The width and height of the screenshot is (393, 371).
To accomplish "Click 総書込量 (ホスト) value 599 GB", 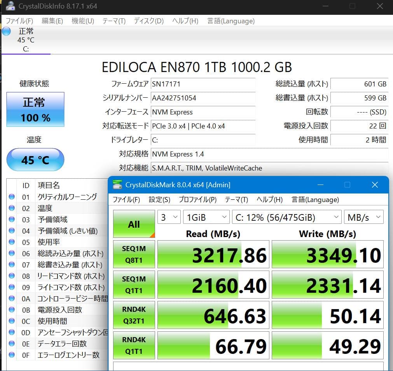I will [x=360, y=98].
